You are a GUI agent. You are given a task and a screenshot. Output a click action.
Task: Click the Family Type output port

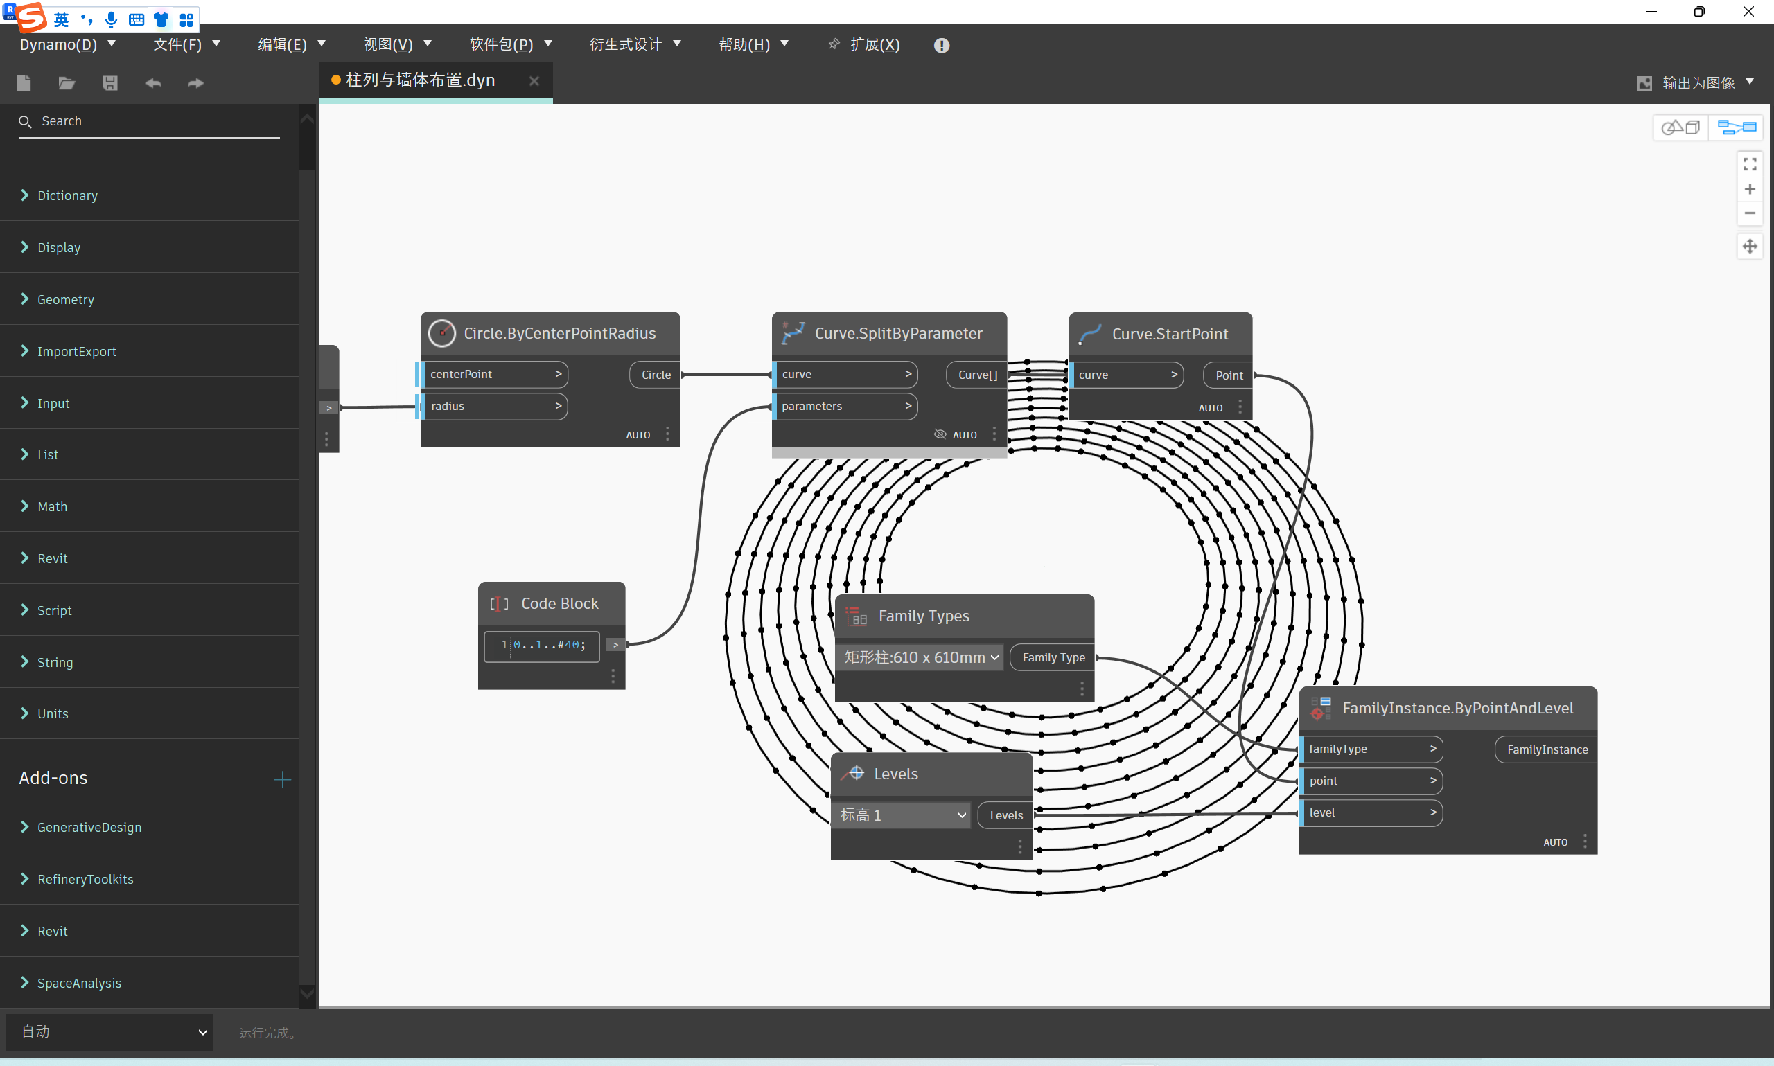(x=1053, y=658)
